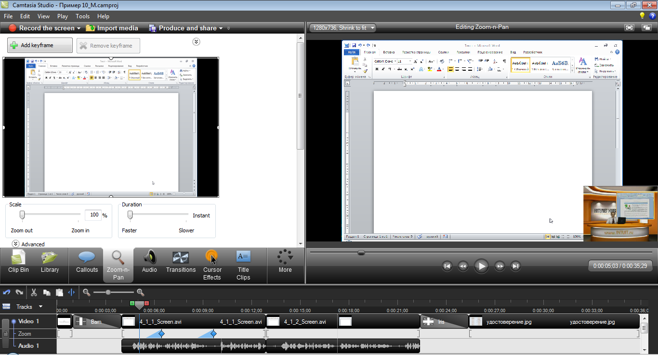This screenshot has height=355, width=658.
Task: Adjust the Duration speed slider
Action: click(x=130, y=215)
